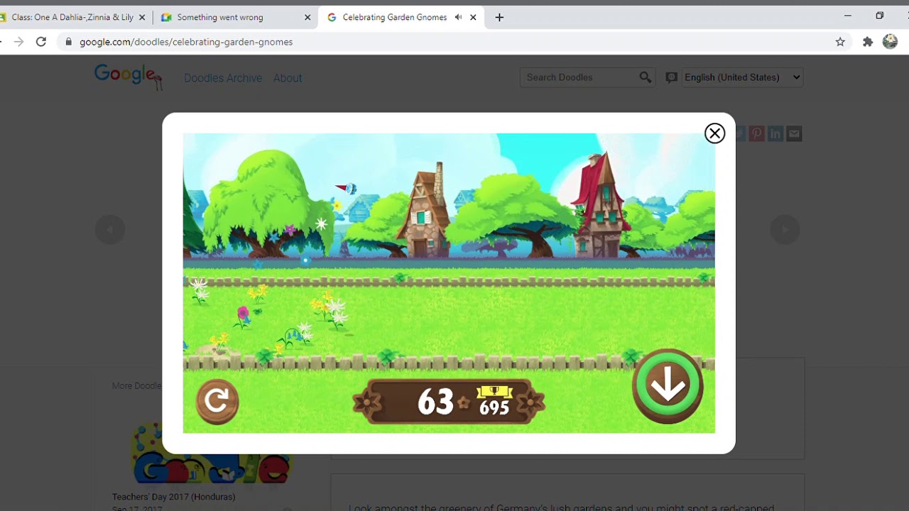The height and width of the screenshot is (511, 909).
Task: Open the Doodles Archive link
Action: (223, 78)
